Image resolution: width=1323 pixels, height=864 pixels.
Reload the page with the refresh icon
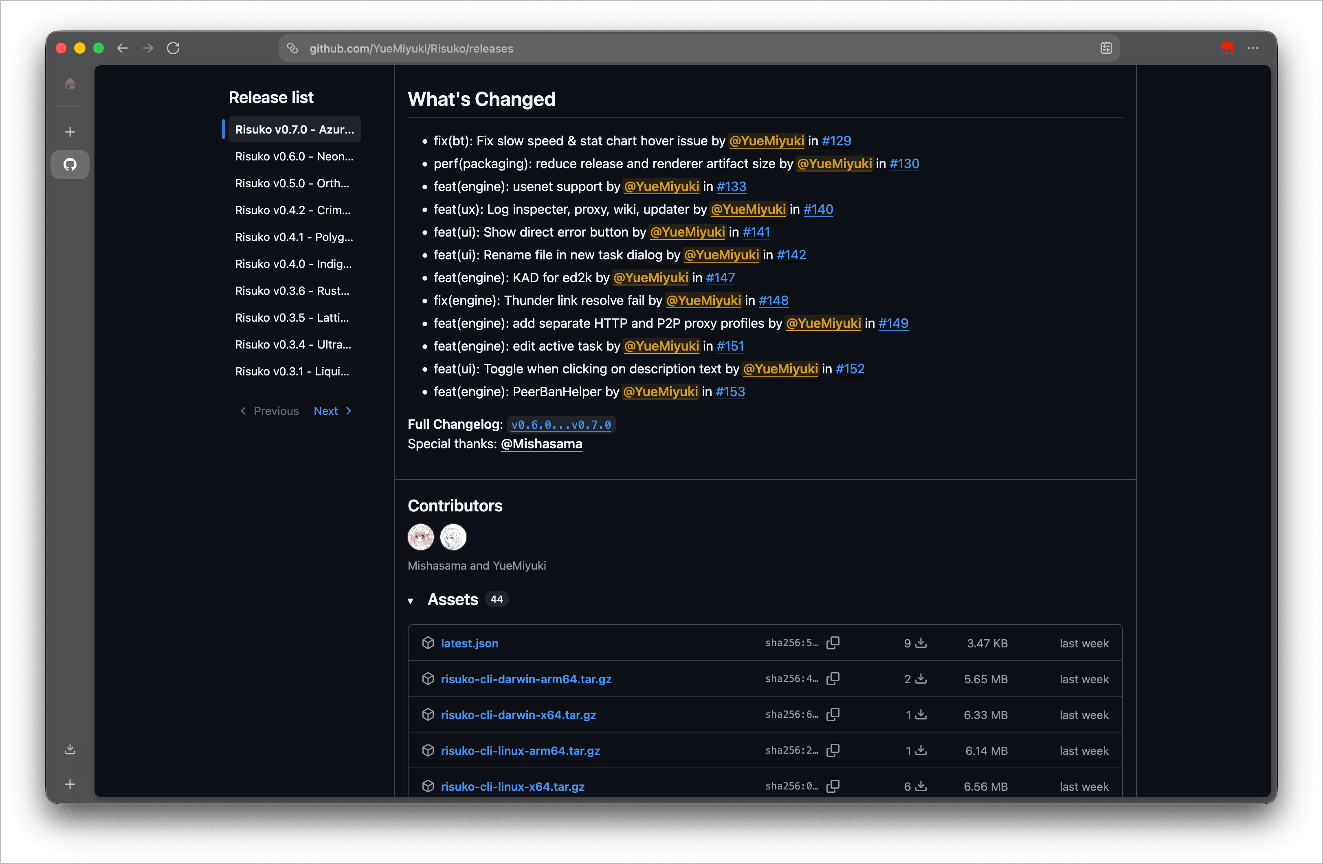pyautogui.click(x=174, y=48)
